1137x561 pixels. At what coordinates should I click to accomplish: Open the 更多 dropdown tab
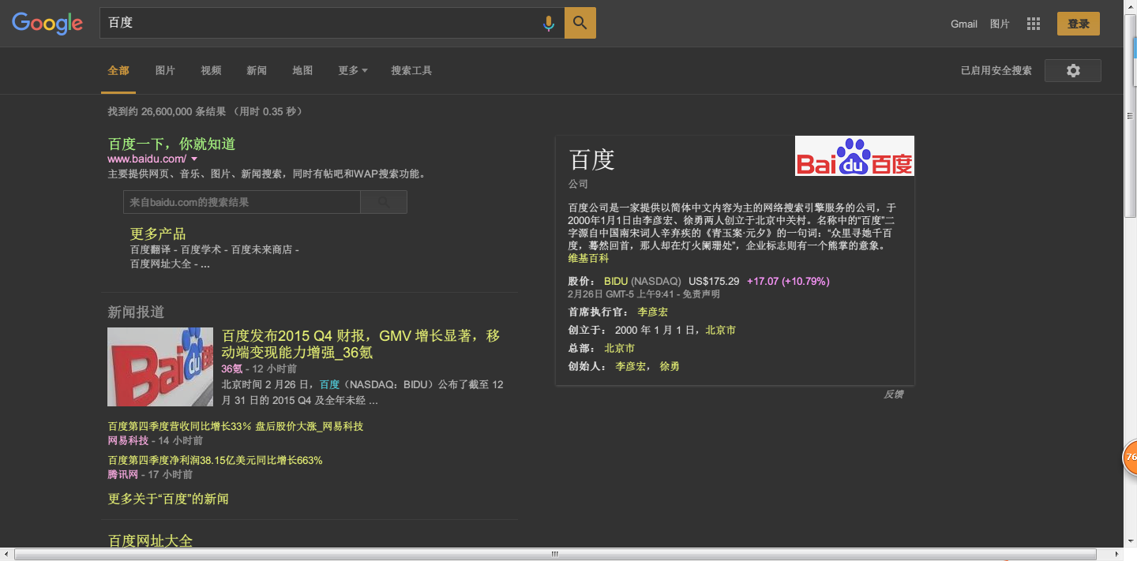pyautogui.click(x=353, y=70)
